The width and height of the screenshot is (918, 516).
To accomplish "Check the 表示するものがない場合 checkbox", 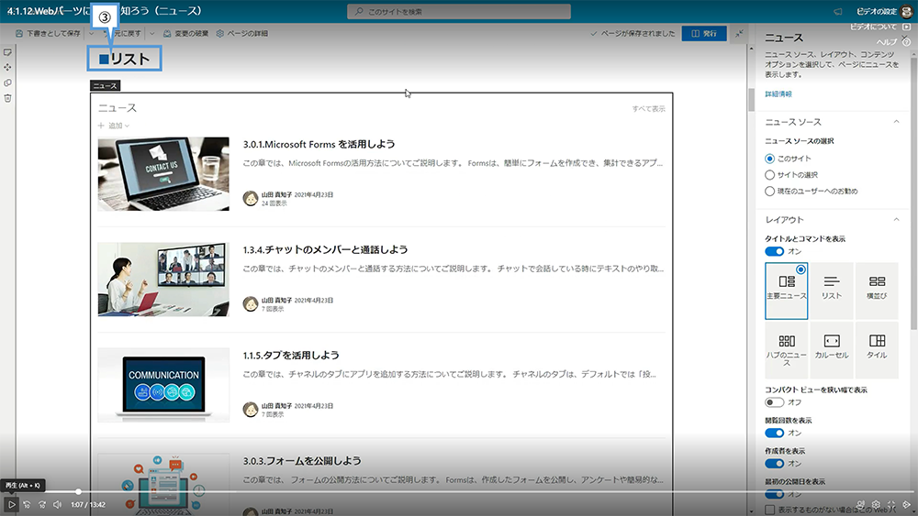I will coord(770,511).
